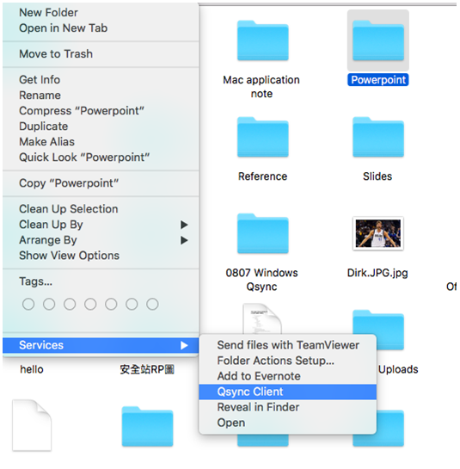
Task: Select the blank document file icon
Action: point(32,425)
